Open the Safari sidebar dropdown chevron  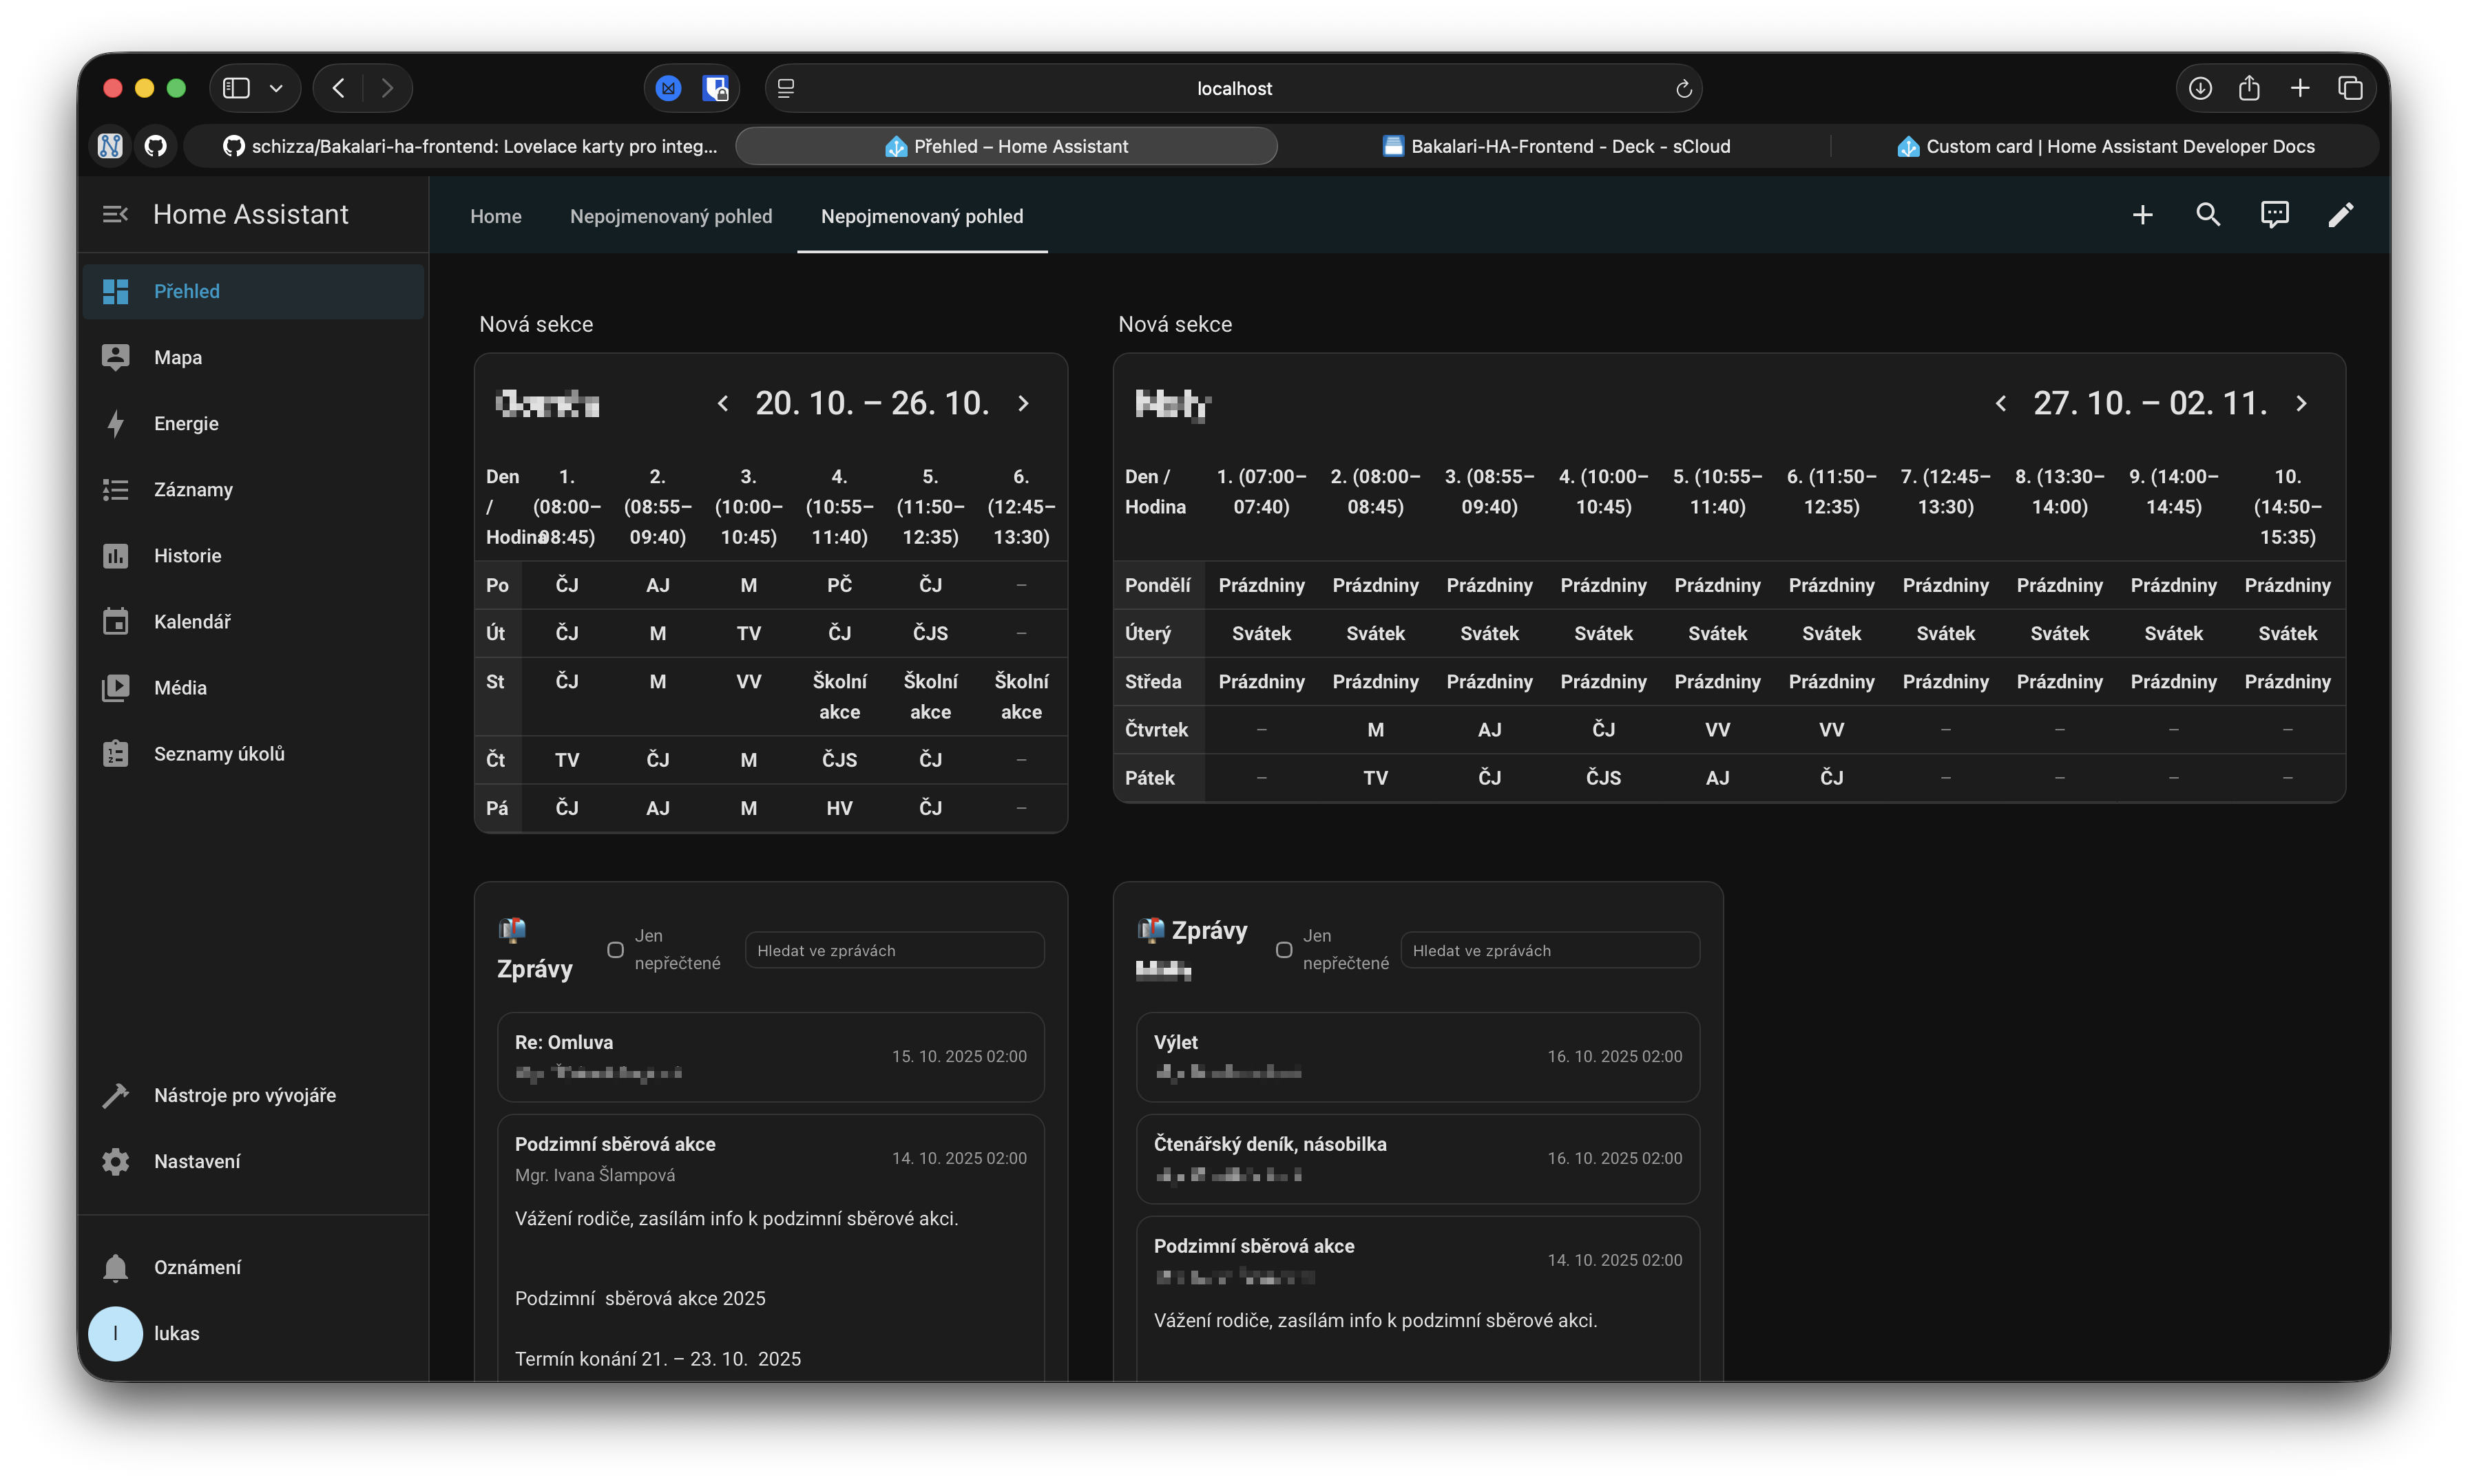click(276, 89)
